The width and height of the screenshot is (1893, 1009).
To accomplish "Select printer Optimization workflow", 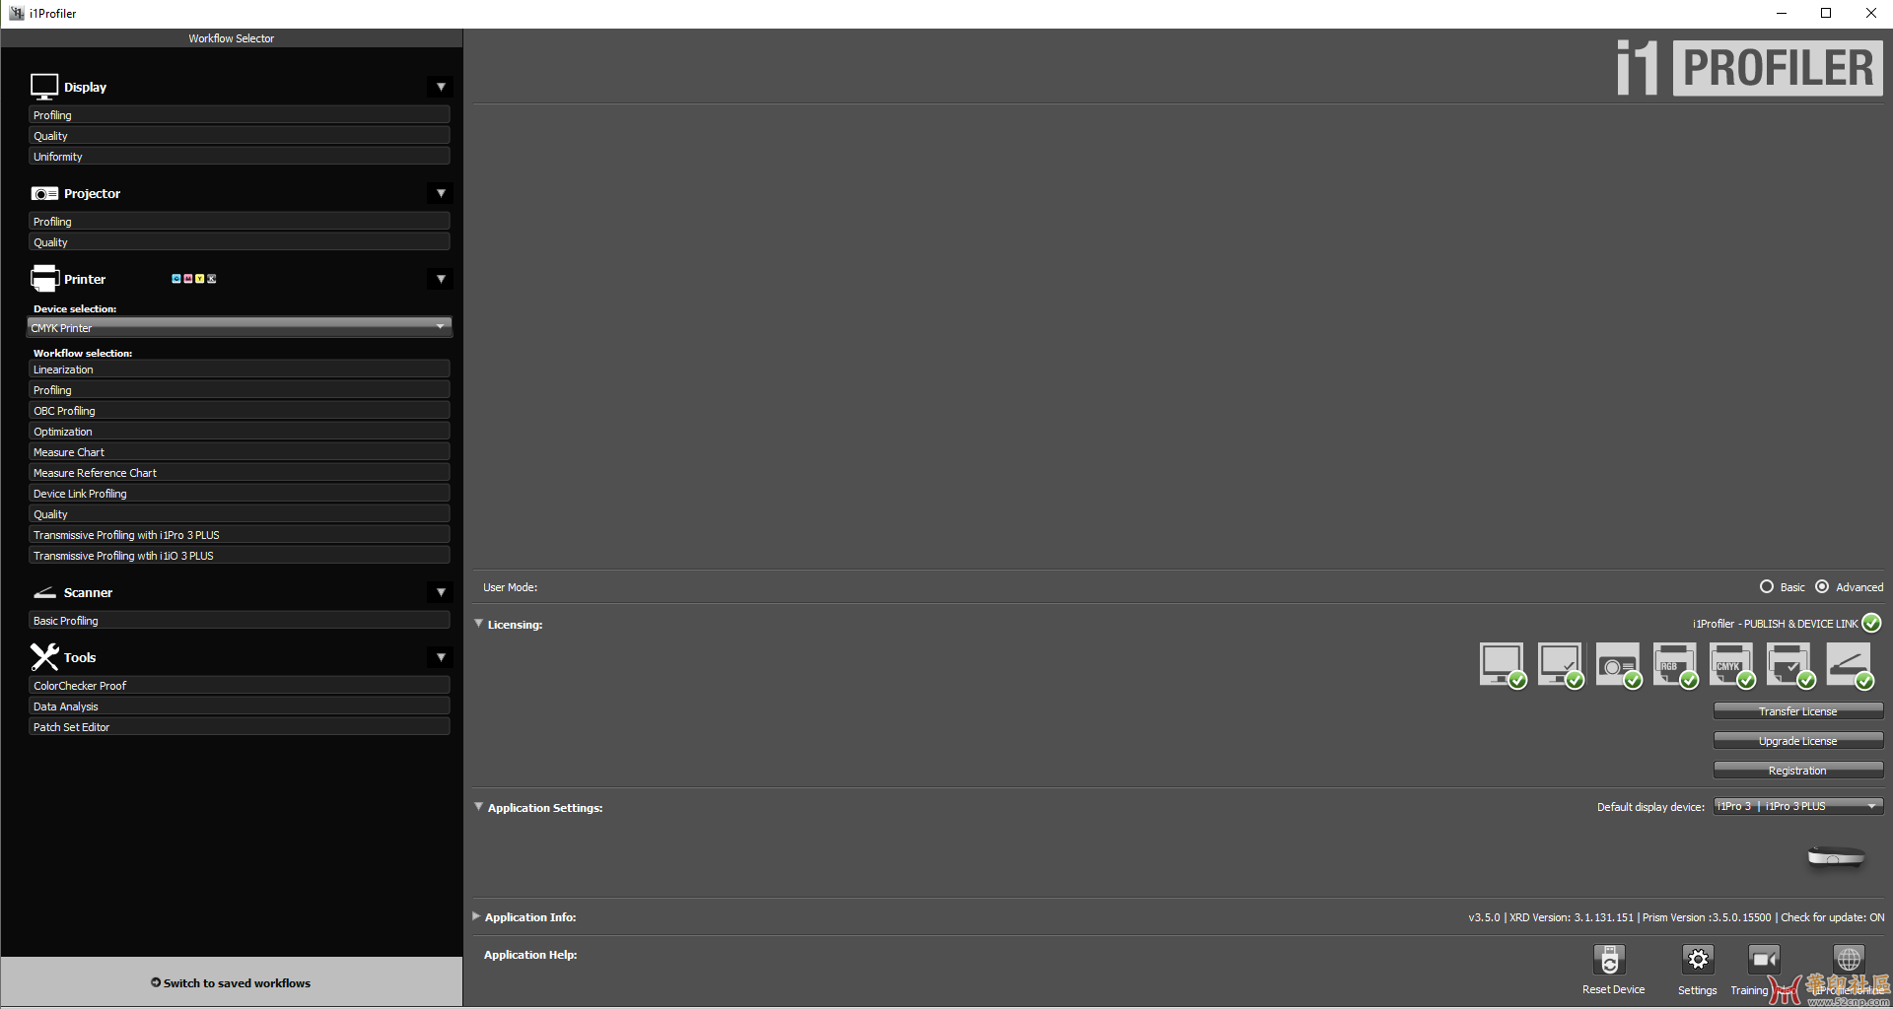I will click(240, 432).
